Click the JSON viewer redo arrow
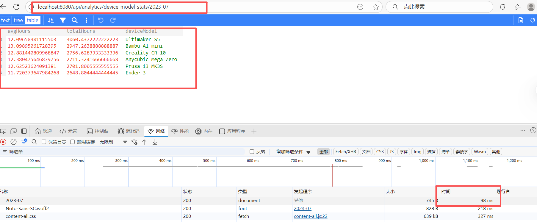 coord(113,20)
